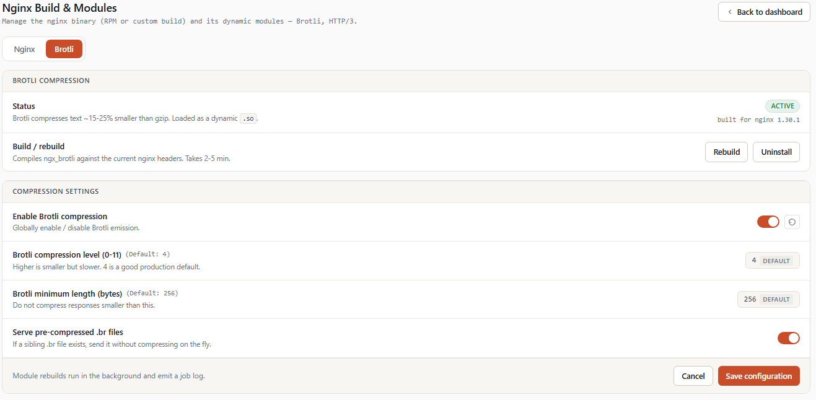
Task: Save configuration
Action: click(759, 376)
